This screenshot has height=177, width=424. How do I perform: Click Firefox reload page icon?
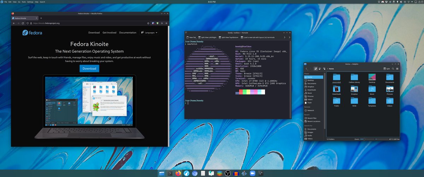(23, 23)
